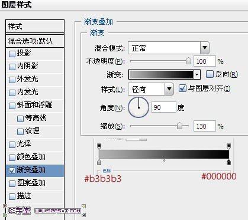The width and height of the screenshot is (248, 220).
Task: Click the gradient midpoint diamond marker
Action: 164,160
